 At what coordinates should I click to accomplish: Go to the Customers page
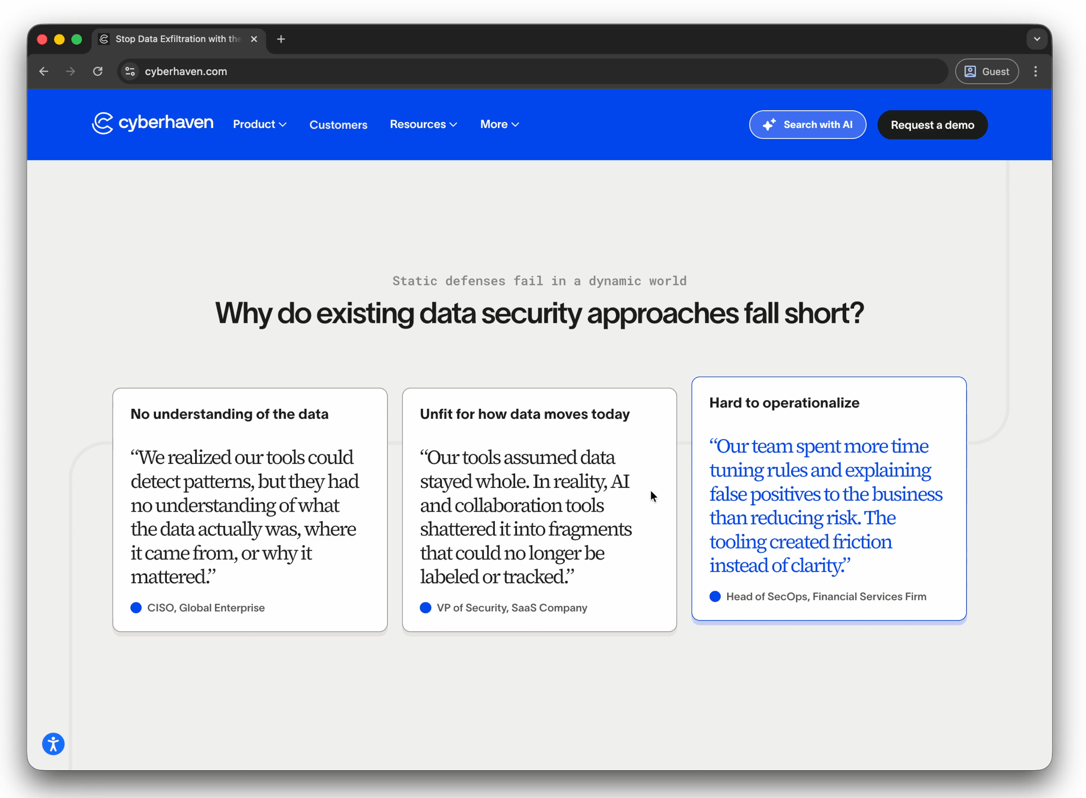pos(338,125)
